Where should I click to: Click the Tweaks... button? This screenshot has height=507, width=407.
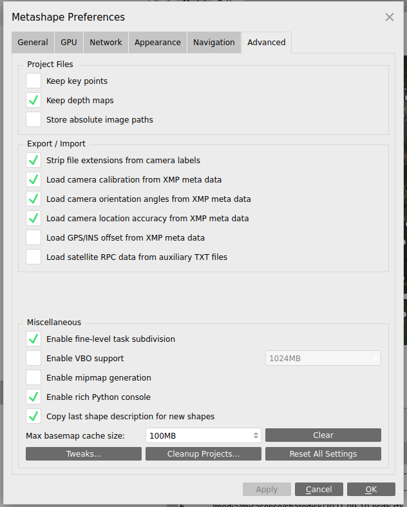(84, 453)
